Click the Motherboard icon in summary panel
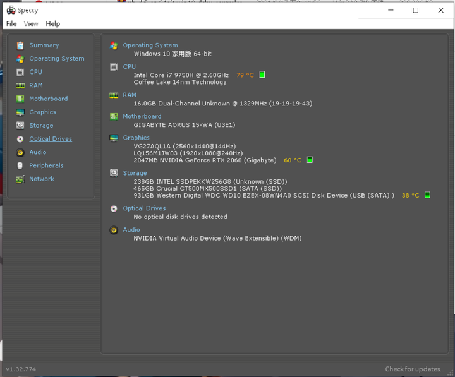The width and height of the screenshot is (455, 377). coord(114,117)
